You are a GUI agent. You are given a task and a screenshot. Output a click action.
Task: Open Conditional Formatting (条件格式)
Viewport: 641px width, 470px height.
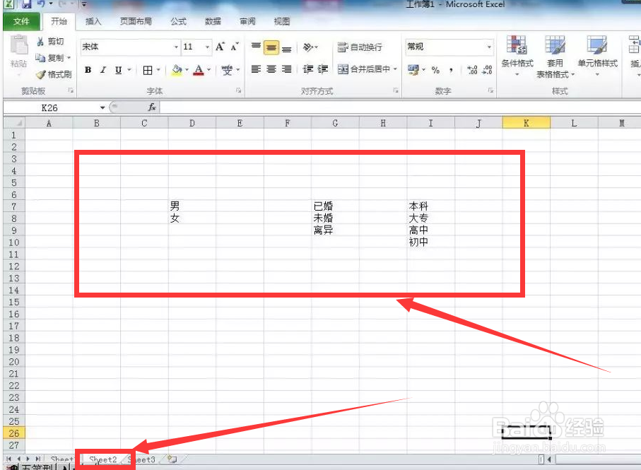(517, 56)
